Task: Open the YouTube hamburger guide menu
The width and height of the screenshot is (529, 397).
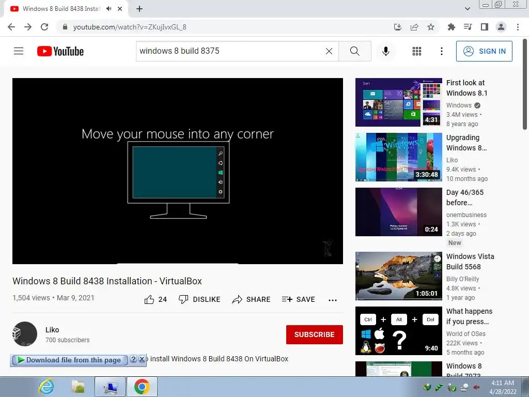Action: [19, 51]
